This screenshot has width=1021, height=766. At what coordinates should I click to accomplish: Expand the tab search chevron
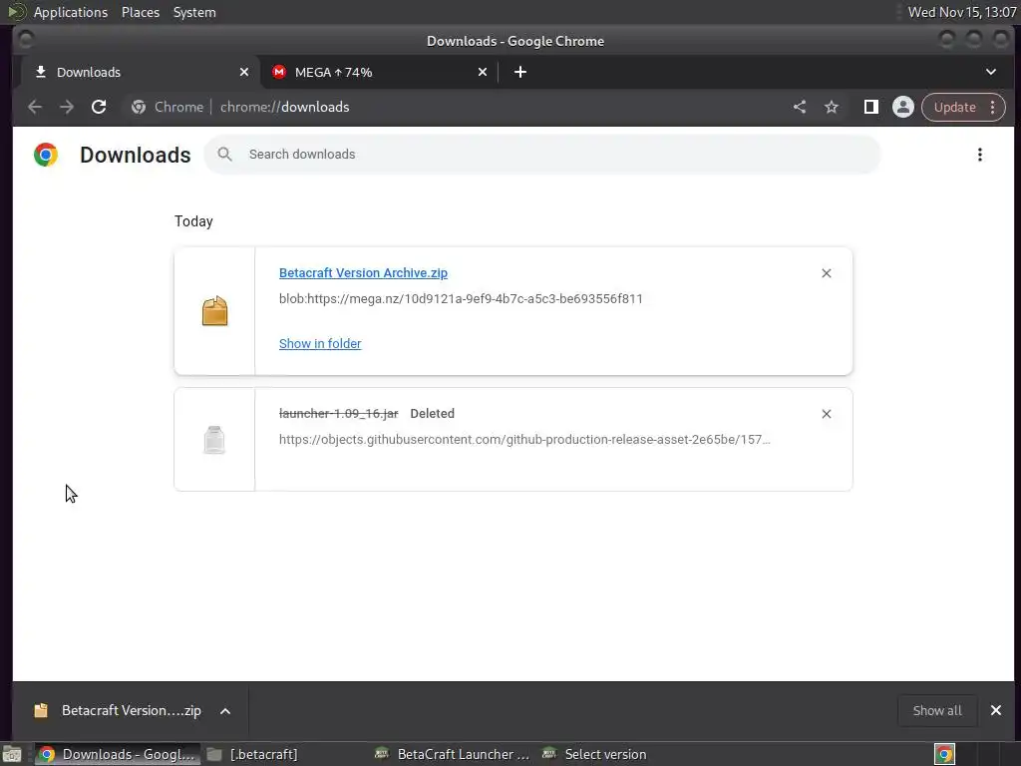(990, 72)
